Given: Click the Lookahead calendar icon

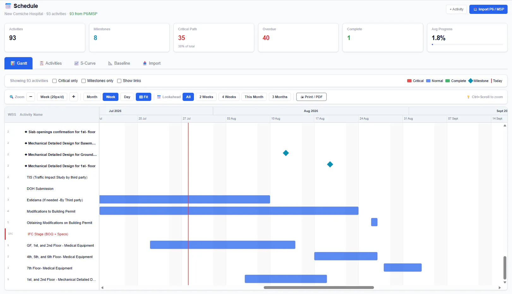Looking at the screenshot, I should coord(159,97).
